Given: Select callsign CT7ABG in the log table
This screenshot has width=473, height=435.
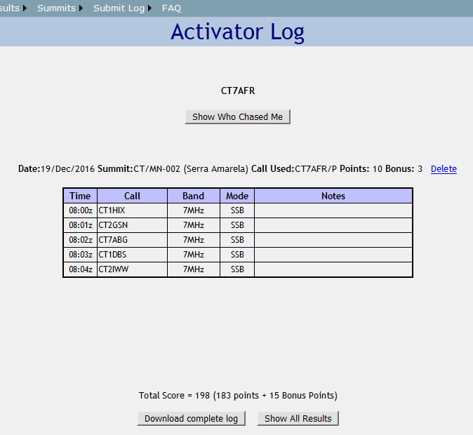Looking at the screenshot, I should coord(113,240).
